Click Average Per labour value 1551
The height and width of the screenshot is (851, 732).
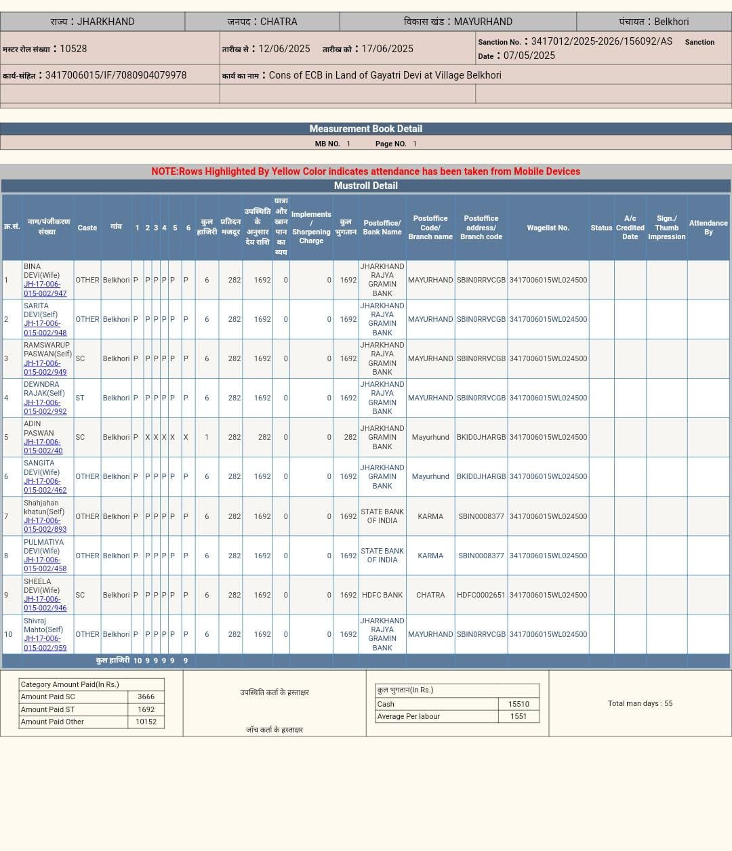(x=518, y=717)
